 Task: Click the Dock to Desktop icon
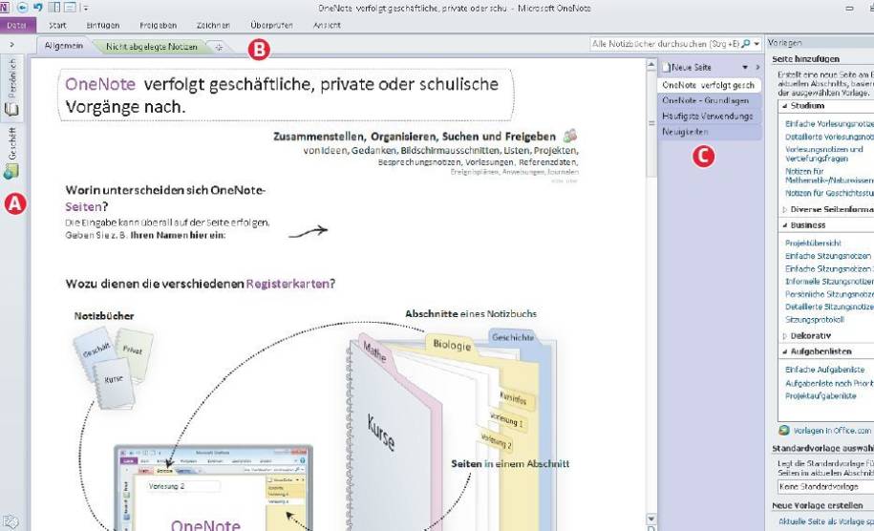pyautogui.click(x=54, y=8)
